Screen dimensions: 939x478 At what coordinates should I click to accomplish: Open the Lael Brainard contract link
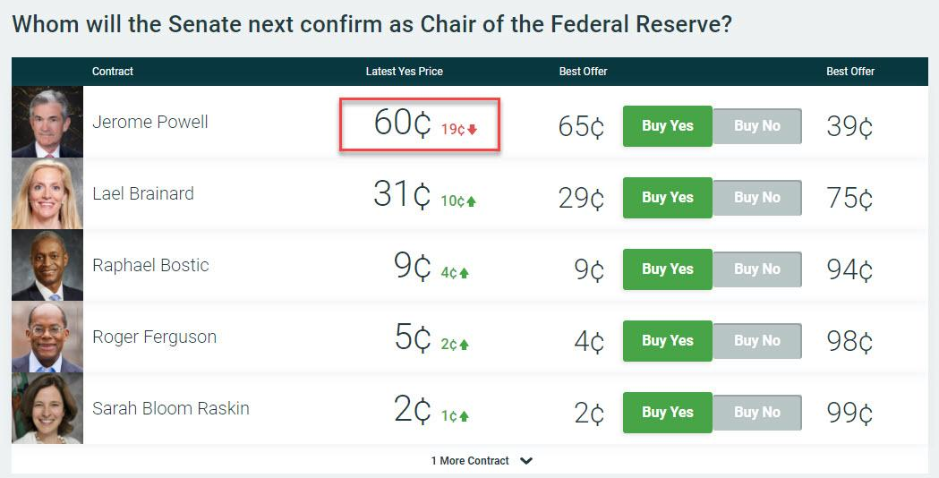[x=143, y=193]
